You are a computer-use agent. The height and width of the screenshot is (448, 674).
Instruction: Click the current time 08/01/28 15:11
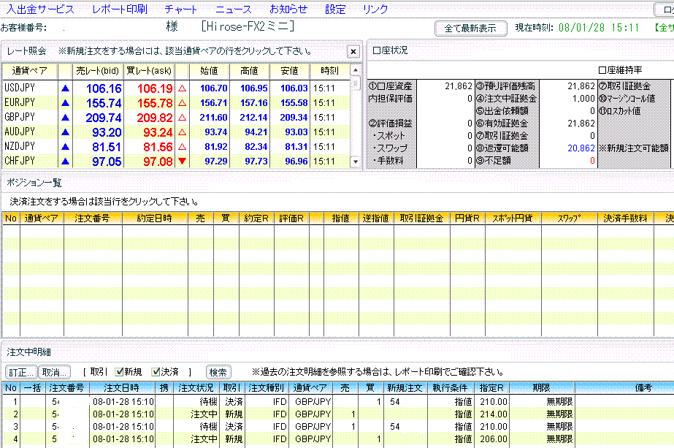pyautogui.click(x=599, y=28)
